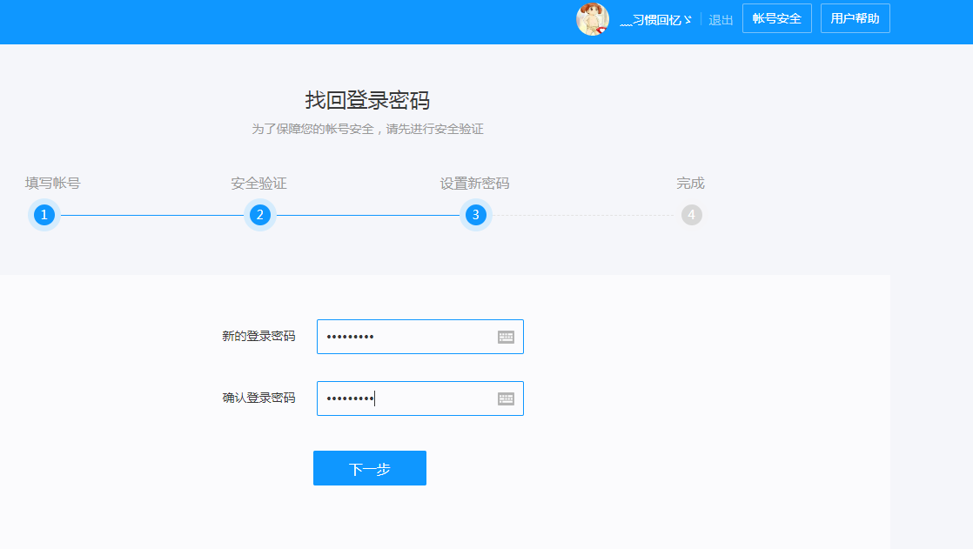Viewport: 973px width, 549px height.
Task: Select the highlighted step indicator number 3
Action: tap(476, 215)
